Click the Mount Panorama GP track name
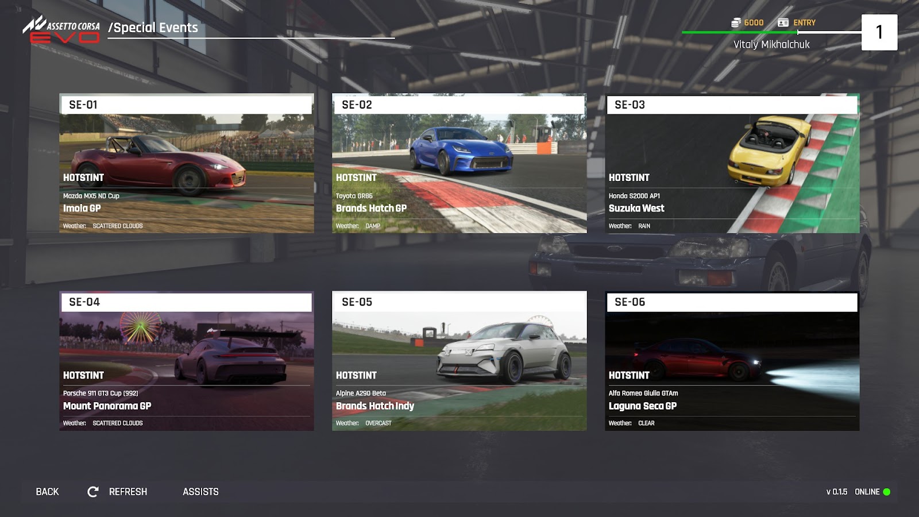The width and height of the screenshot is (919, 517). (x=107, y=406)
